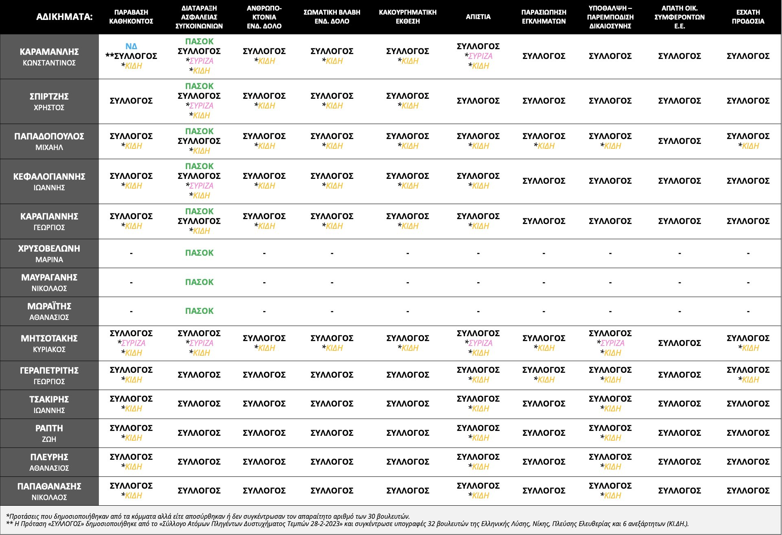Image resolution: width=782 pixels, height=535 pixels.
Task: Click *ΣΥΡΙΖΑ under ΥΠΟΘΑΛΨΗ column in ΜΗΤΣΟΤΑΚΗΣ row
Action: click(x=610, y=343)
